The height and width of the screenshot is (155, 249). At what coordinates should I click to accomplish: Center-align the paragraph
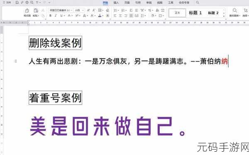coord(120,16)
